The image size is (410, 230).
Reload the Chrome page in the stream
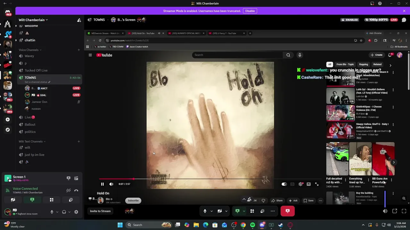[100, 41]
